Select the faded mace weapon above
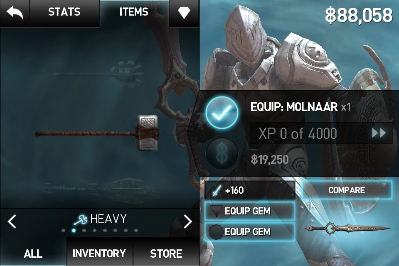The width and height of the screenshot is (399, 266). click(99, 74)
